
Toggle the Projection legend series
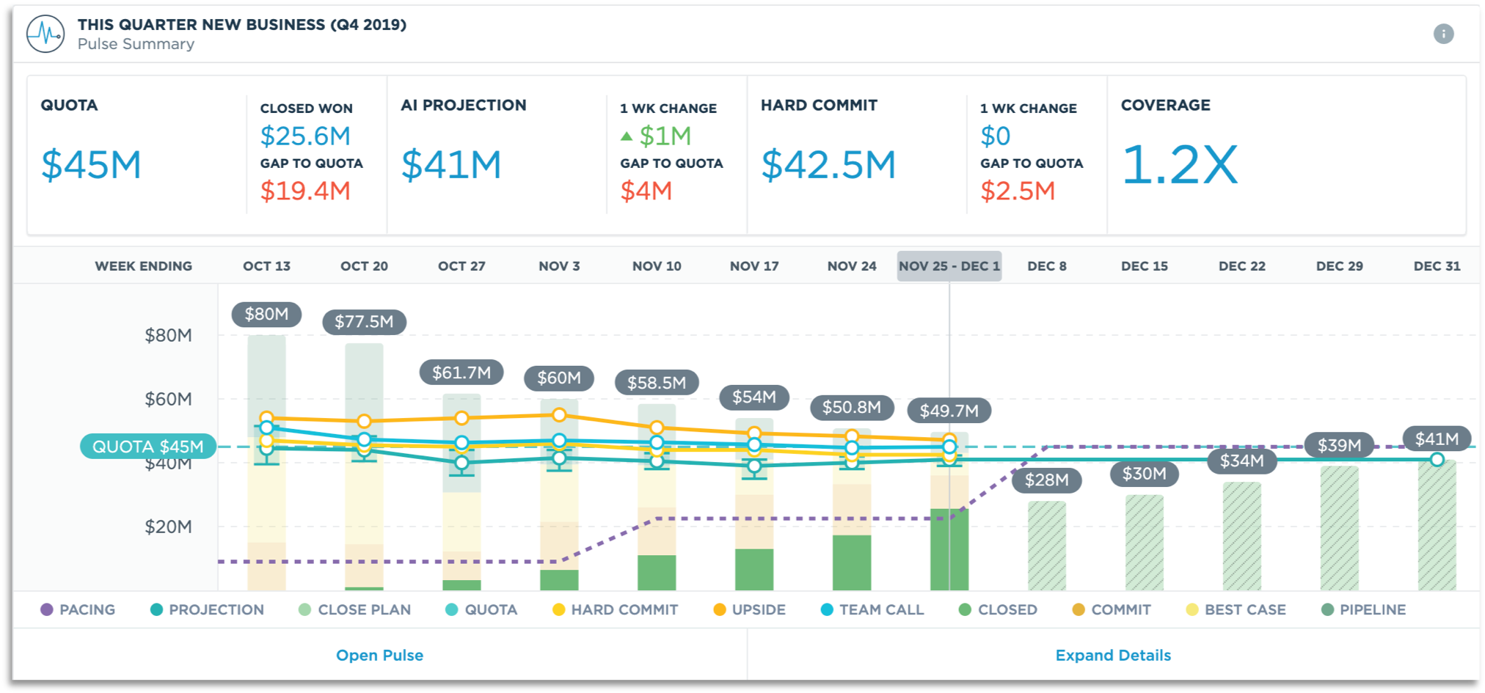(208, 609)
